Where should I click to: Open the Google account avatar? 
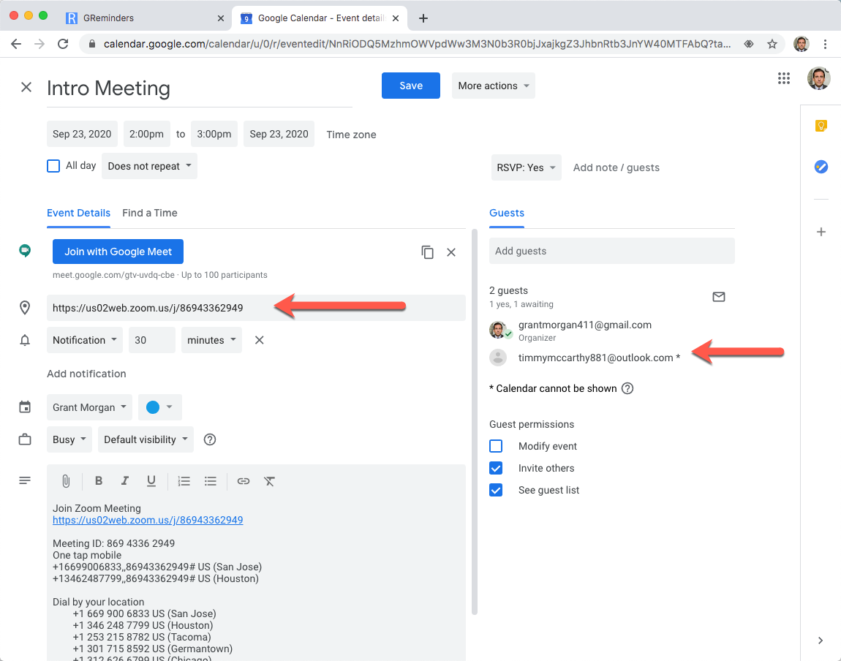tap(818, 79)
